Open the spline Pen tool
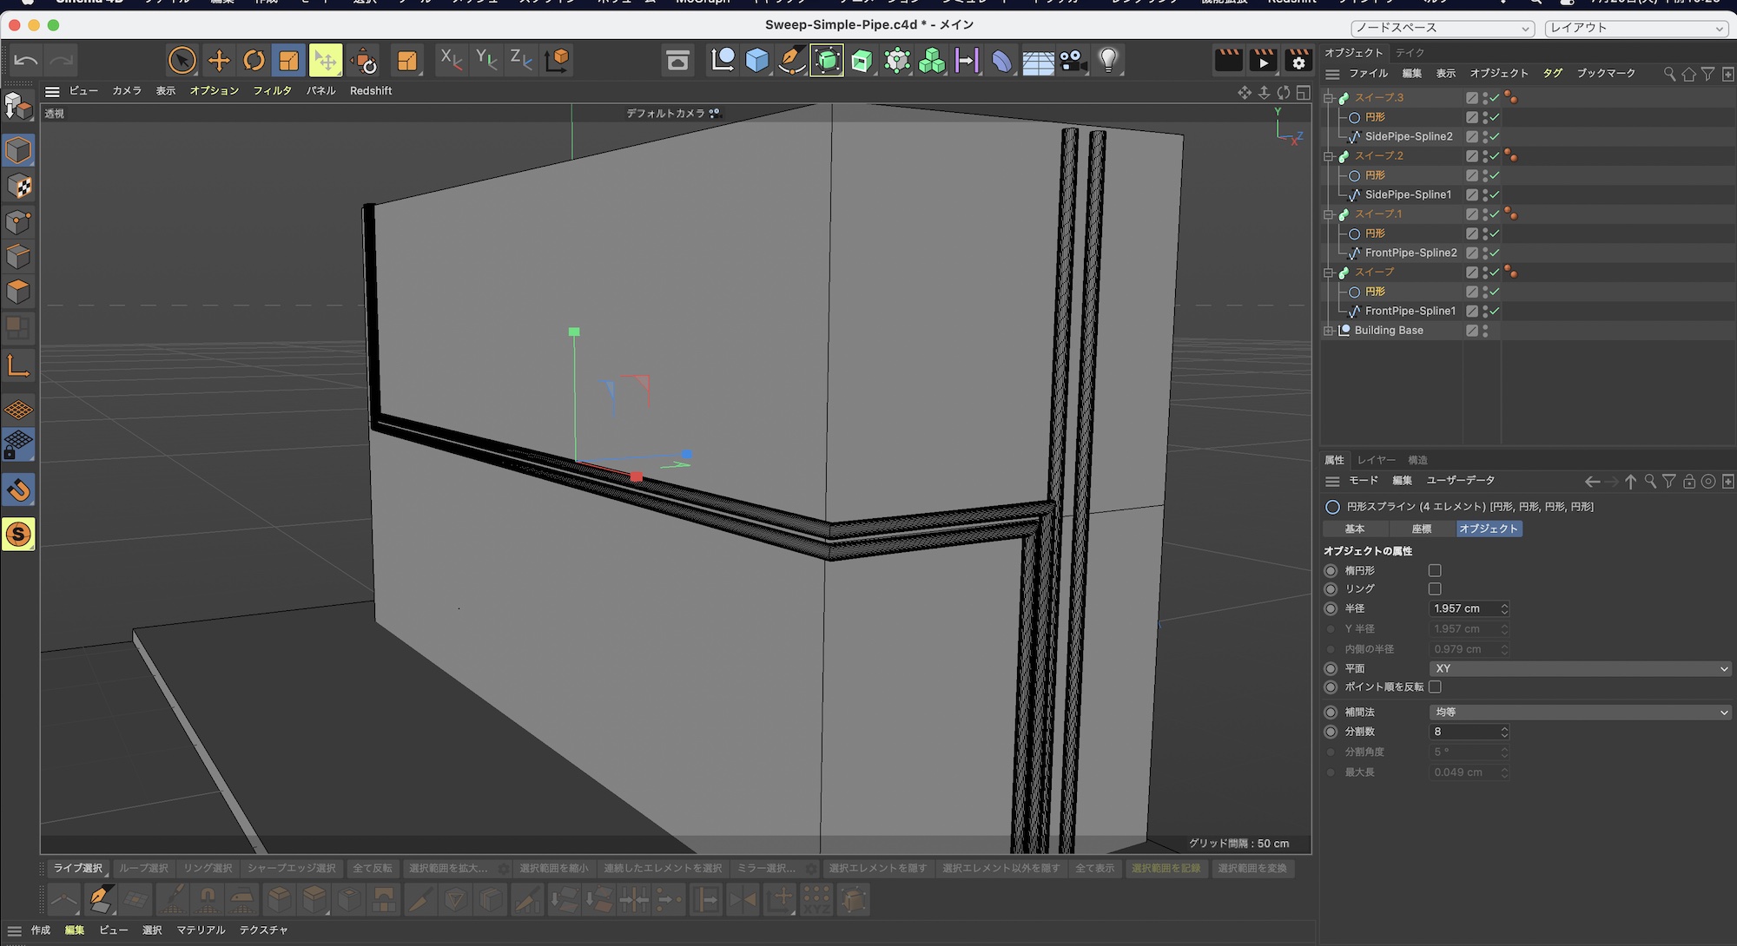 pyautogui.click(x=791, y=60)
